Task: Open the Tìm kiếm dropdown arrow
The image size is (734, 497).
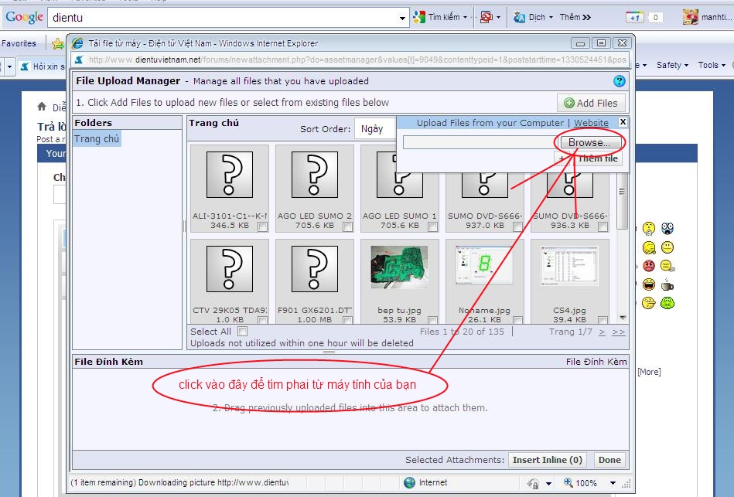Action: (465, 17)
